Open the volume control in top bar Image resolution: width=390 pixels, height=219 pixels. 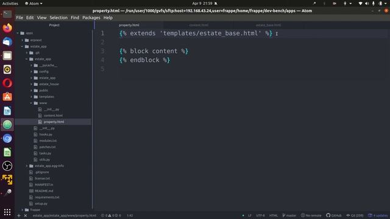coord(367,4)
